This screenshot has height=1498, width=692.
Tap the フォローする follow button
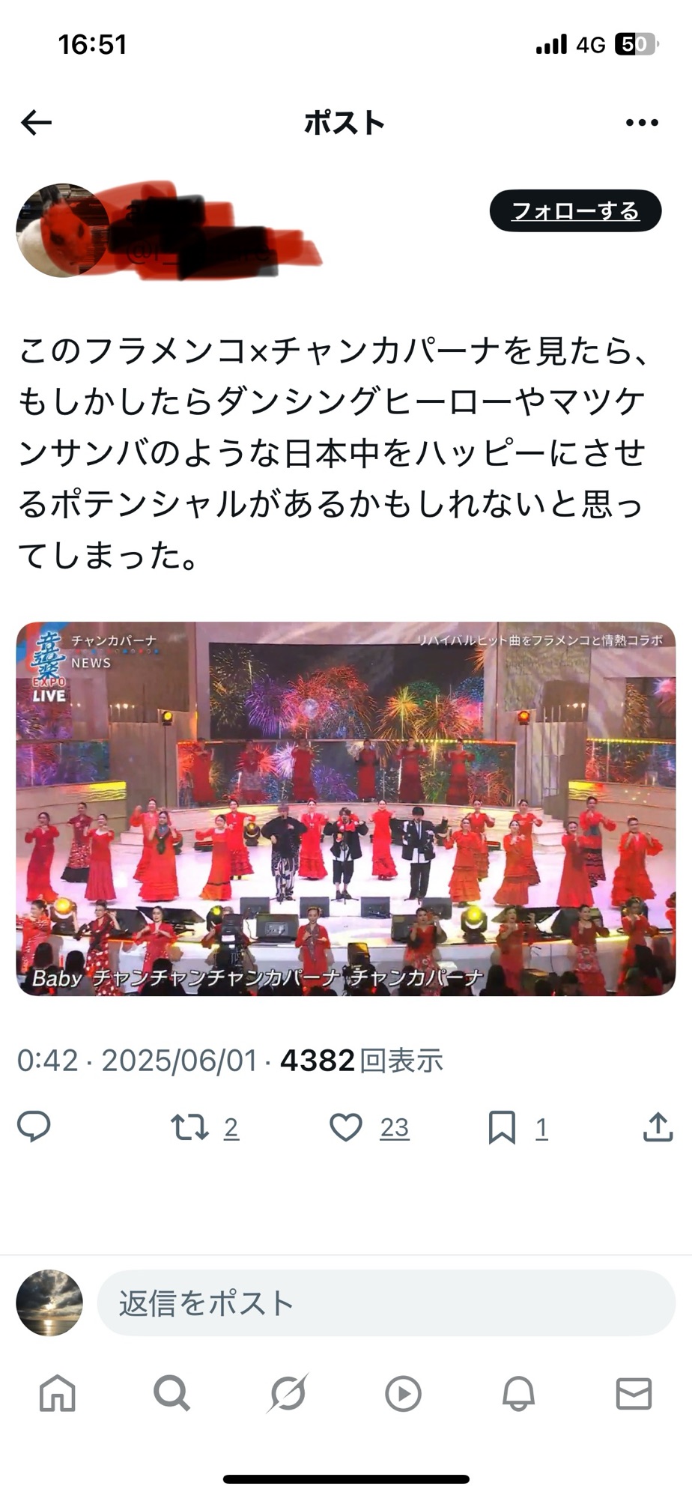click(575, 211)
